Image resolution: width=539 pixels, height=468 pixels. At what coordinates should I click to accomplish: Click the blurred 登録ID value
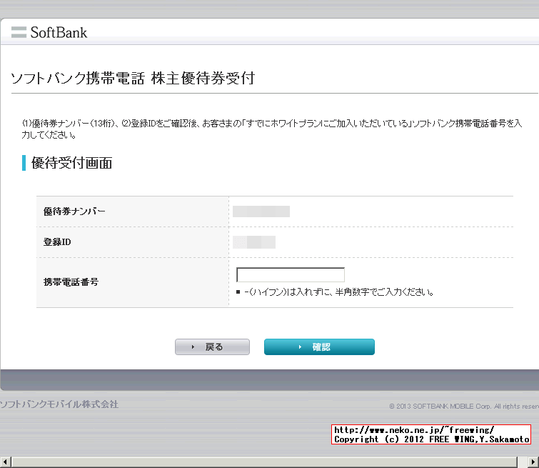point(254,242)
